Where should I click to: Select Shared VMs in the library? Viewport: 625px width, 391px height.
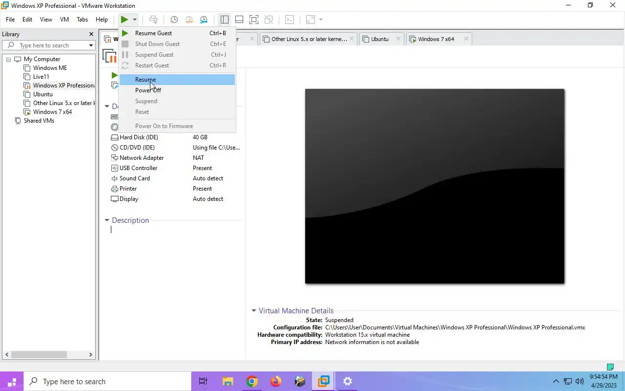39,121
